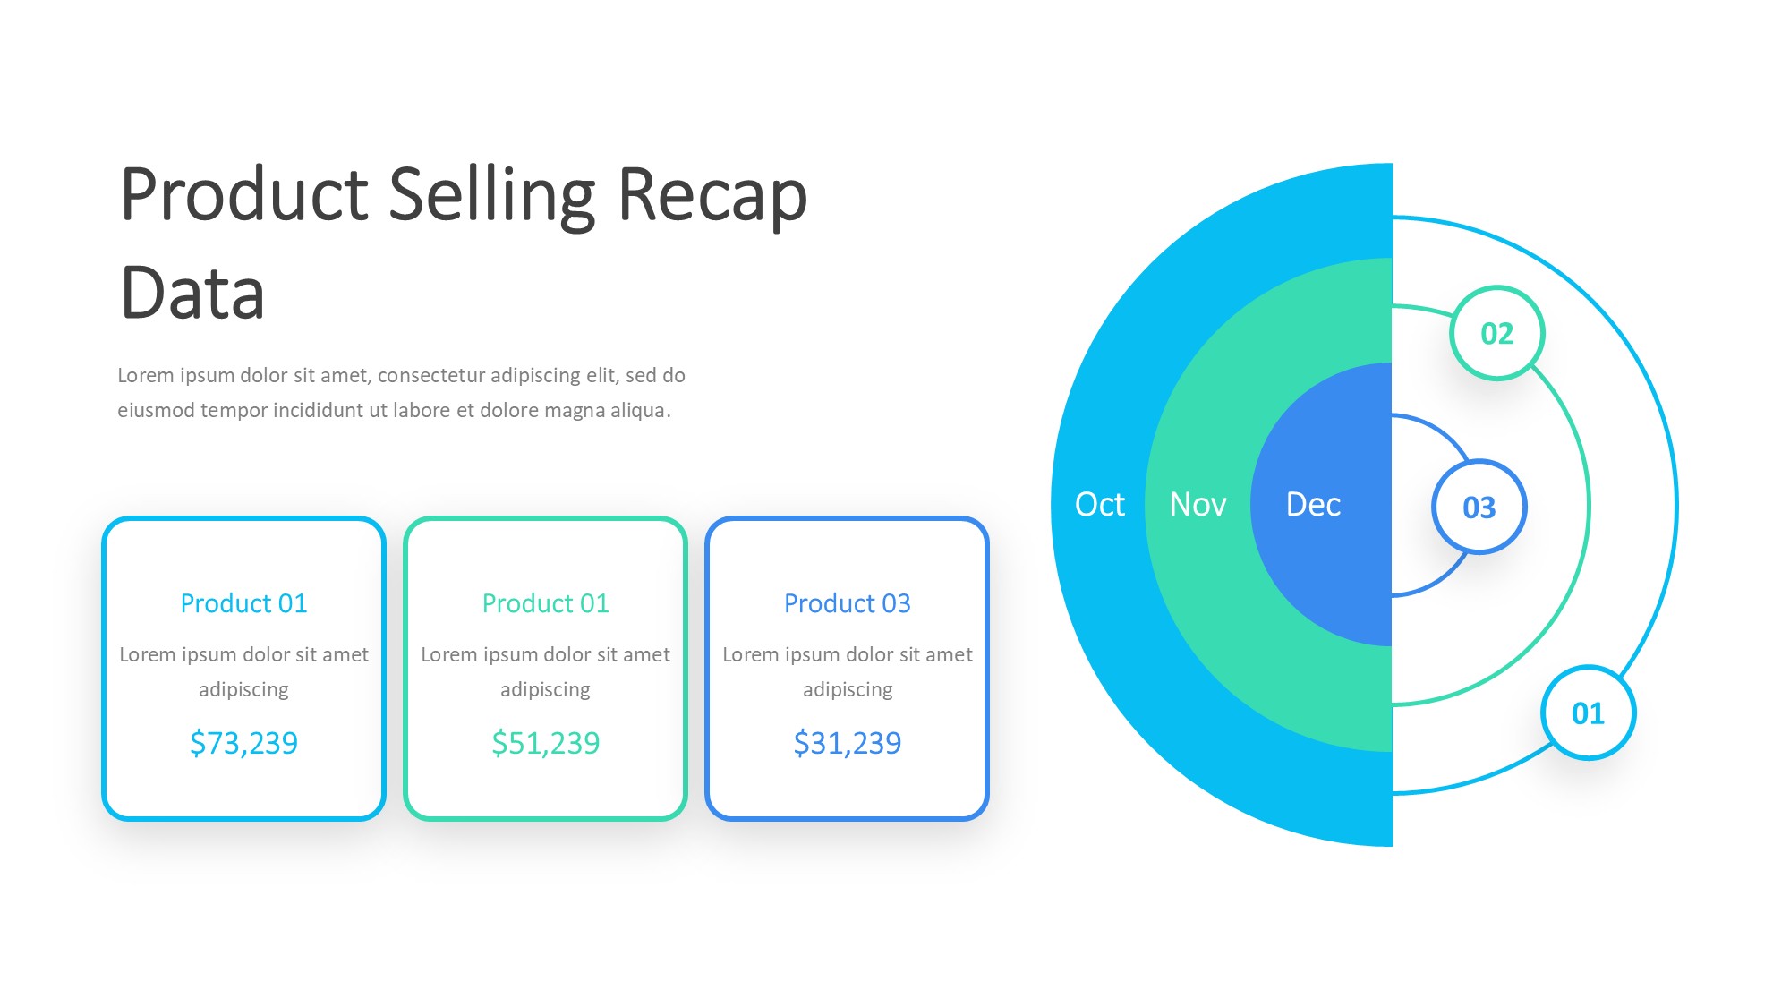This screenshot has width=1790, height=1007.
Task: Click the word "adipiscing" above the $31,239 price
Action: pos(847,689)
